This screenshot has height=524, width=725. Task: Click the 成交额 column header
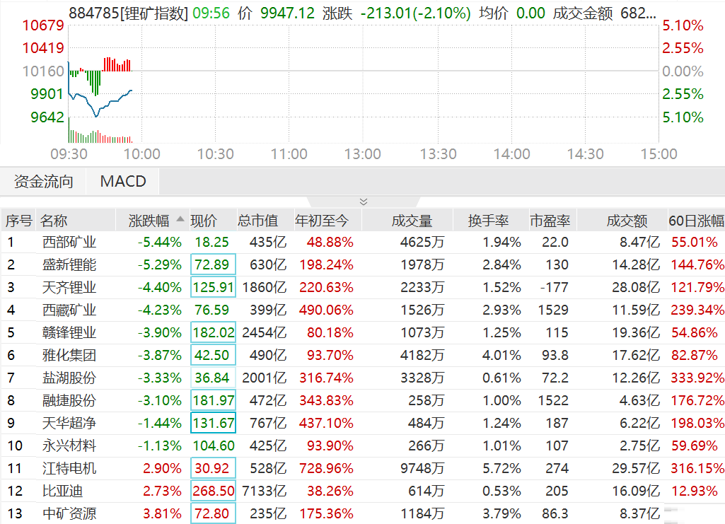(627, 221)
